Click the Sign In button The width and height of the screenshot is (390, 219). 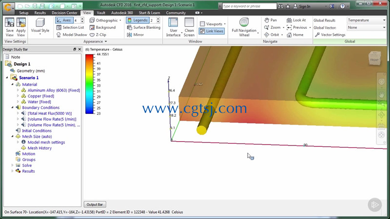pyautogui.click(x=302, y=6)
